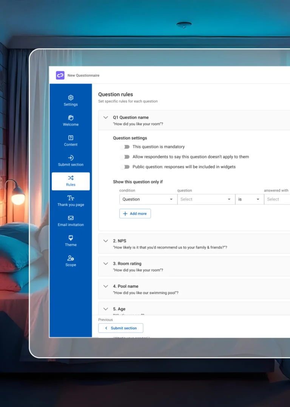Click the Email invitation envelope icon

click(71, 218)
